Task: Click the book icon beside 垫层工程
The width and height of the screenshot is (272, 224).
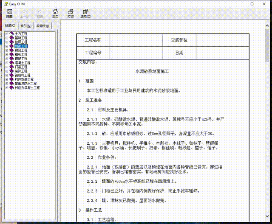Action: coord(11,42)
